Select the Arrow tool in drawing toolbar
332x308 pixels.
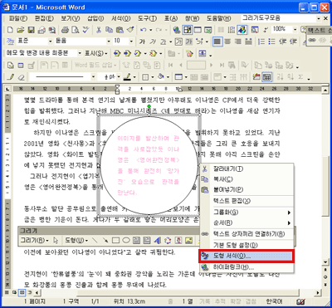(105, 240)
